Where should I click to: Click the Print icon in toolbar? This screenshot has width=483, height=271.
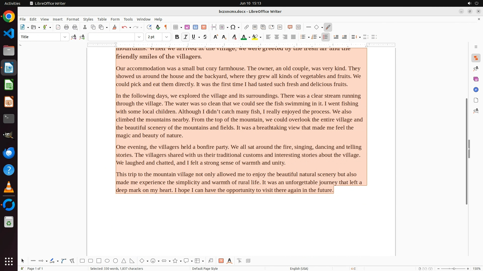coord(66,27)
